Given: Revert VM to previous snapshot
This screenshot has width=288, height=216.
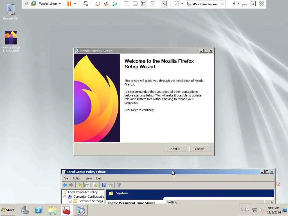Looking at the screenshot, I should (x=106, y=4).
